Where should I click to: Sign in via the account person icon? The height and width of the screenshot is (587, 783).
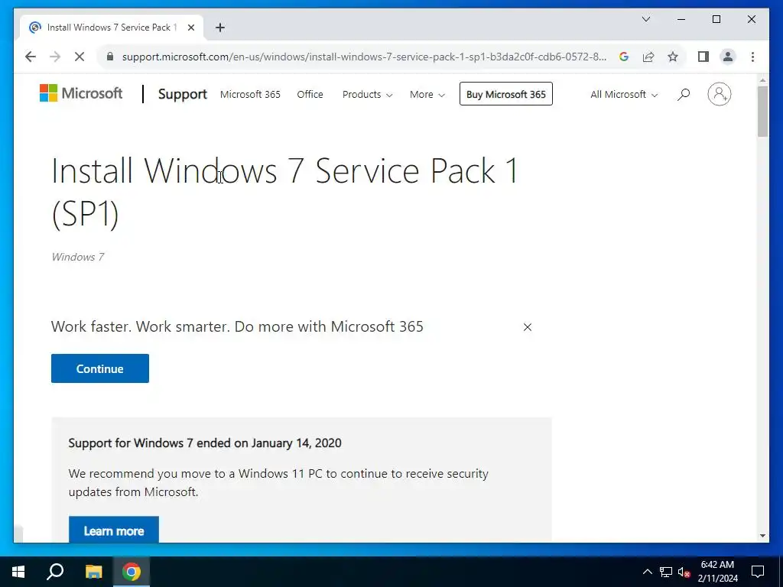[x=719, y=94]
